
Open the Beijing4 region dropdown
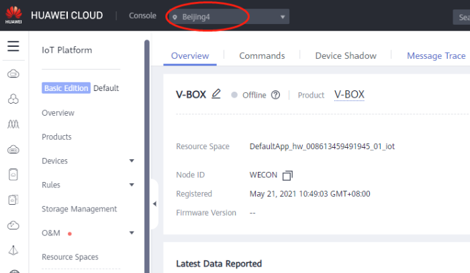coord(228,17)
